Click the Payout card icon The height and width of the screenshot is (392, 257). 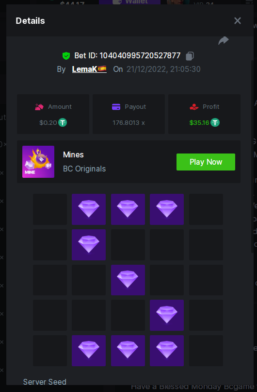pos(116,107)
